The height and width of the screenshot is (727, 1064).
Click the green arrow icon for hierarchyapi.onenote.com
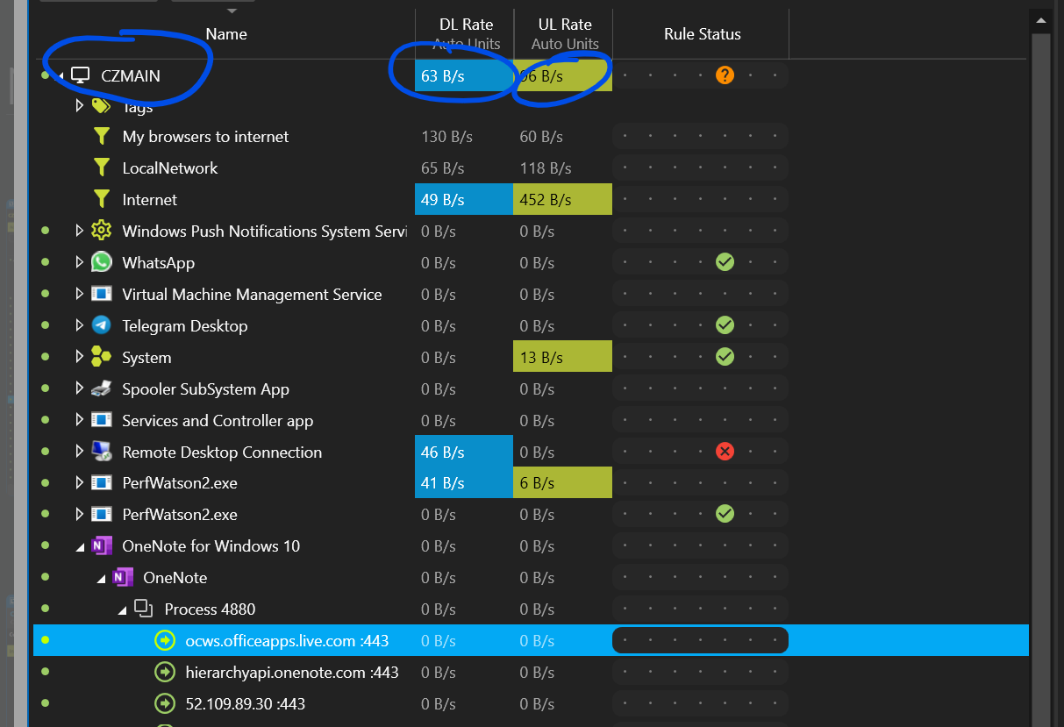coord(165,673)
